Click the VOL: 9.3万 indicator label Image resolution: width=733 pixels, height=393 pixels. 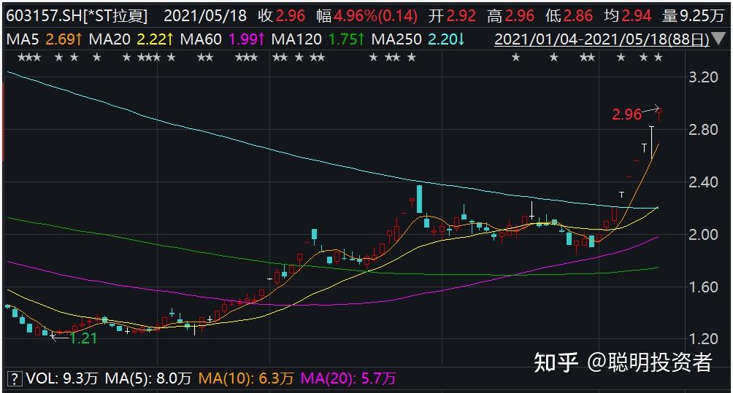coord(62,378)
